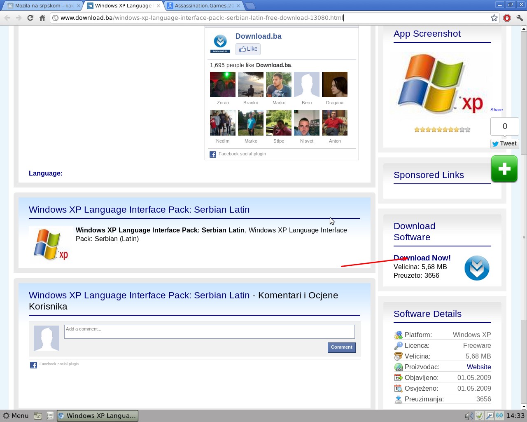Open the browser wrench settings menu
The height and width of the screenshot is (422, 527).
(x=520, y=18)
